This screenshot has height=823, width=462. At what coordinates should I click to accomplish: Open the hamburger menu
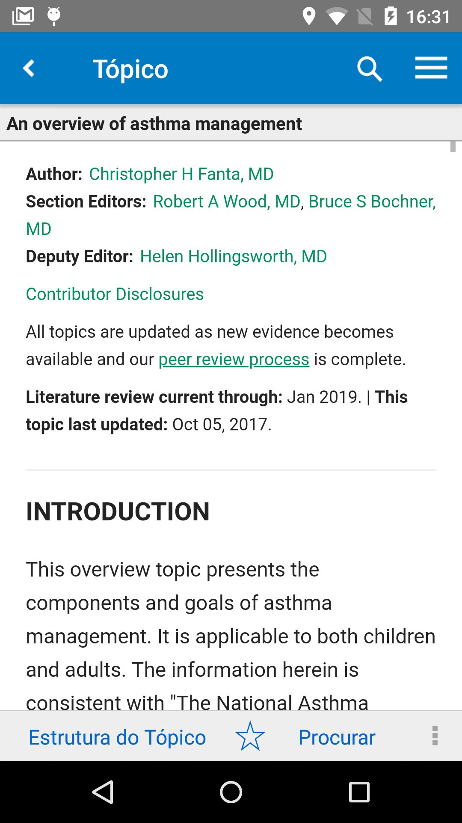pos(431,68)
